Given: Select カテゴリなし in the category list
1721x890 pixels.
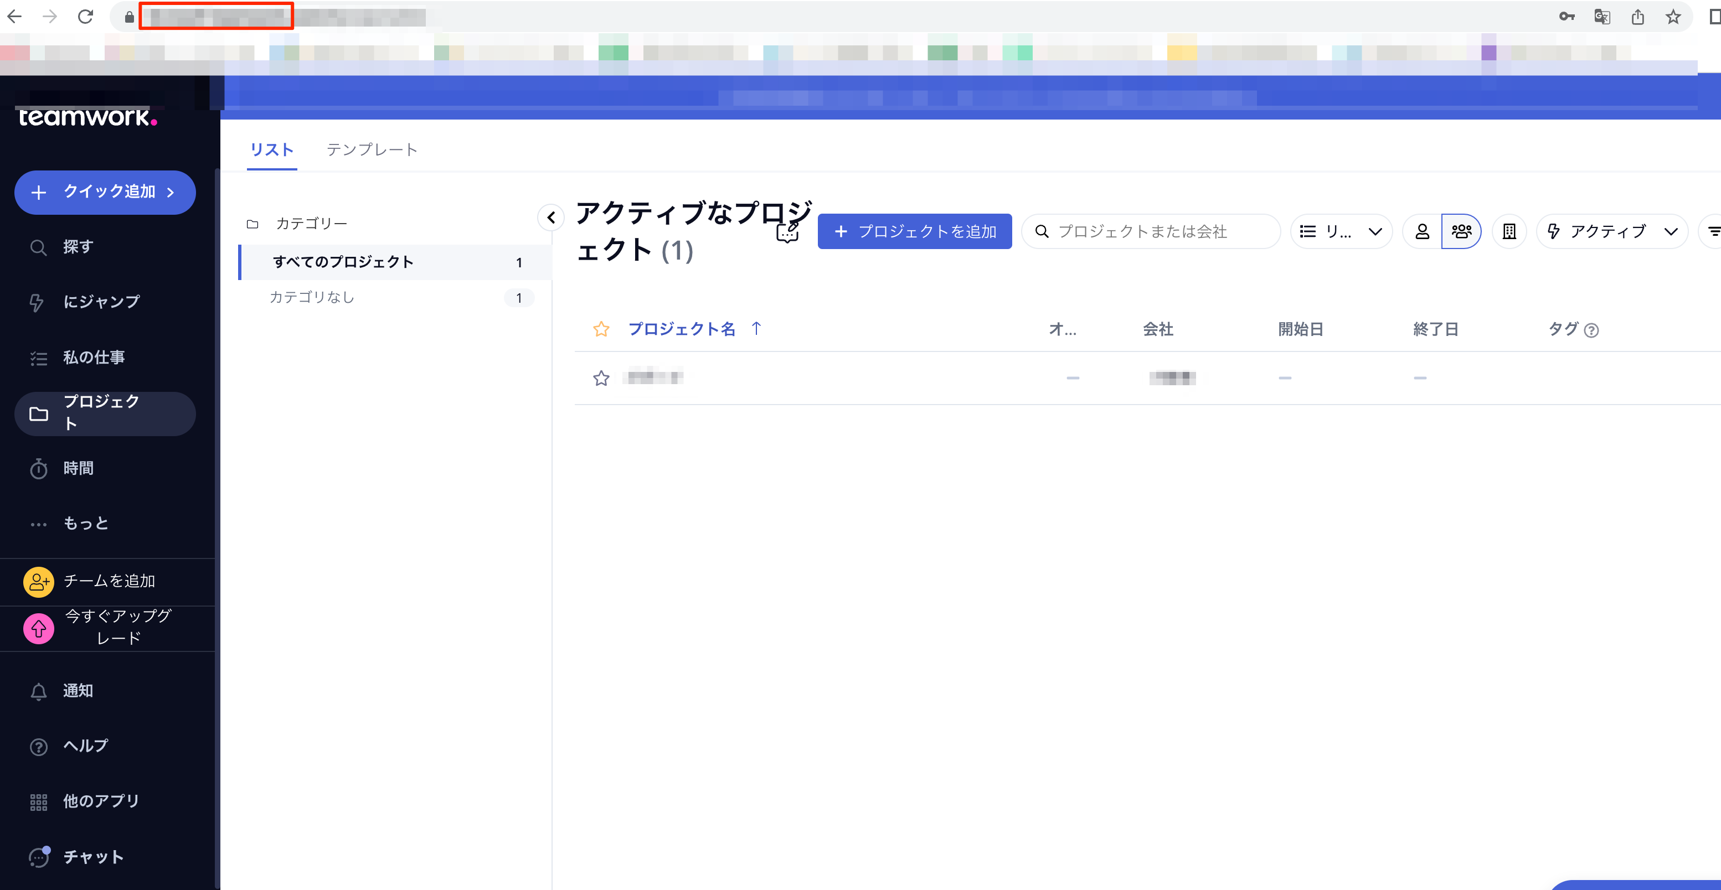Looking at the screenshot, I should pyautogui.click(x=312, y=297).
